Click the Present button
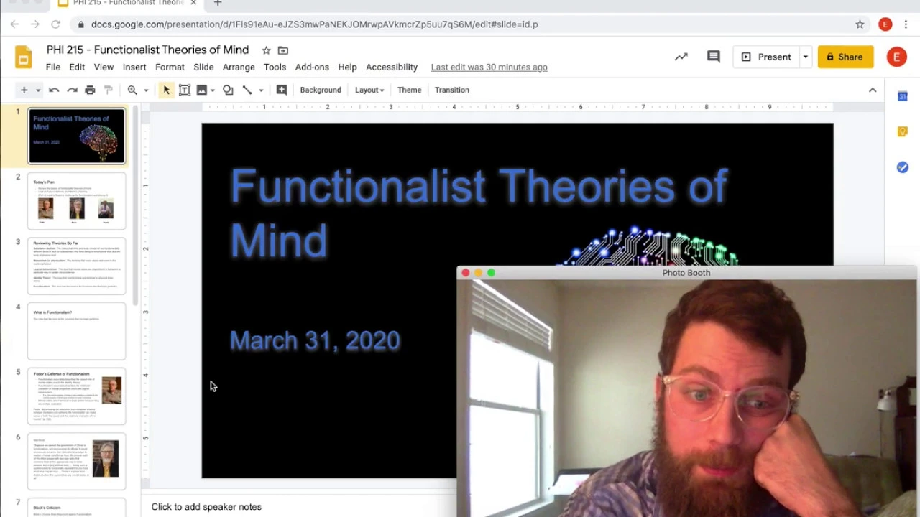 (765, 57)
